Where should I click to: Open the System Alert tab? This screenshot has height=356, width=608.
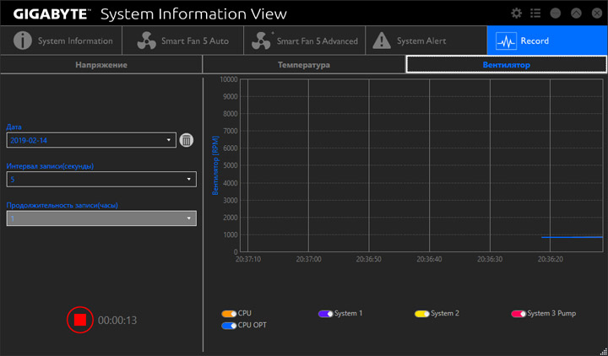pyautogui.click(x=426, y=40)
